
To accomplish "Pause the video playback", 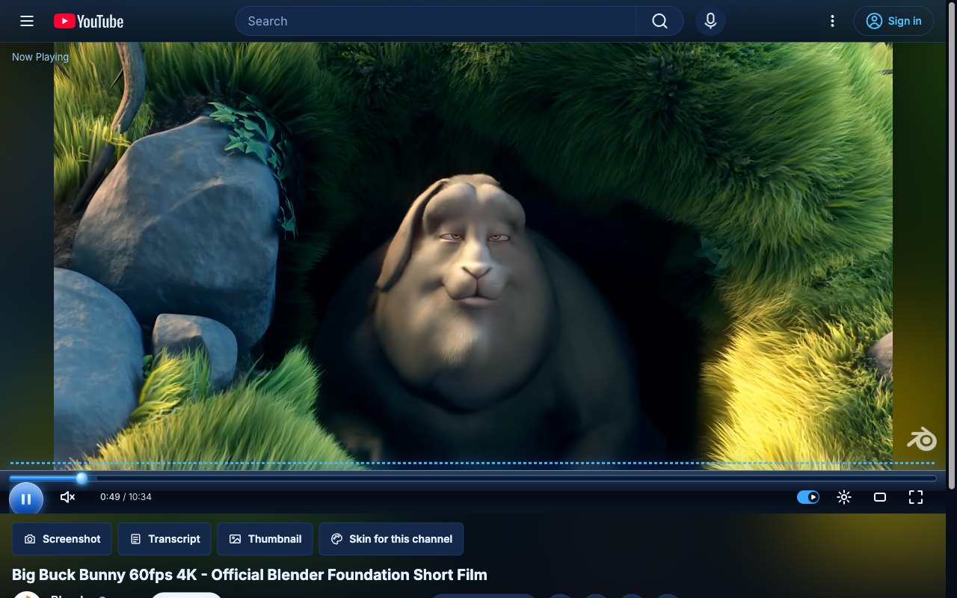I will [26, 499].
